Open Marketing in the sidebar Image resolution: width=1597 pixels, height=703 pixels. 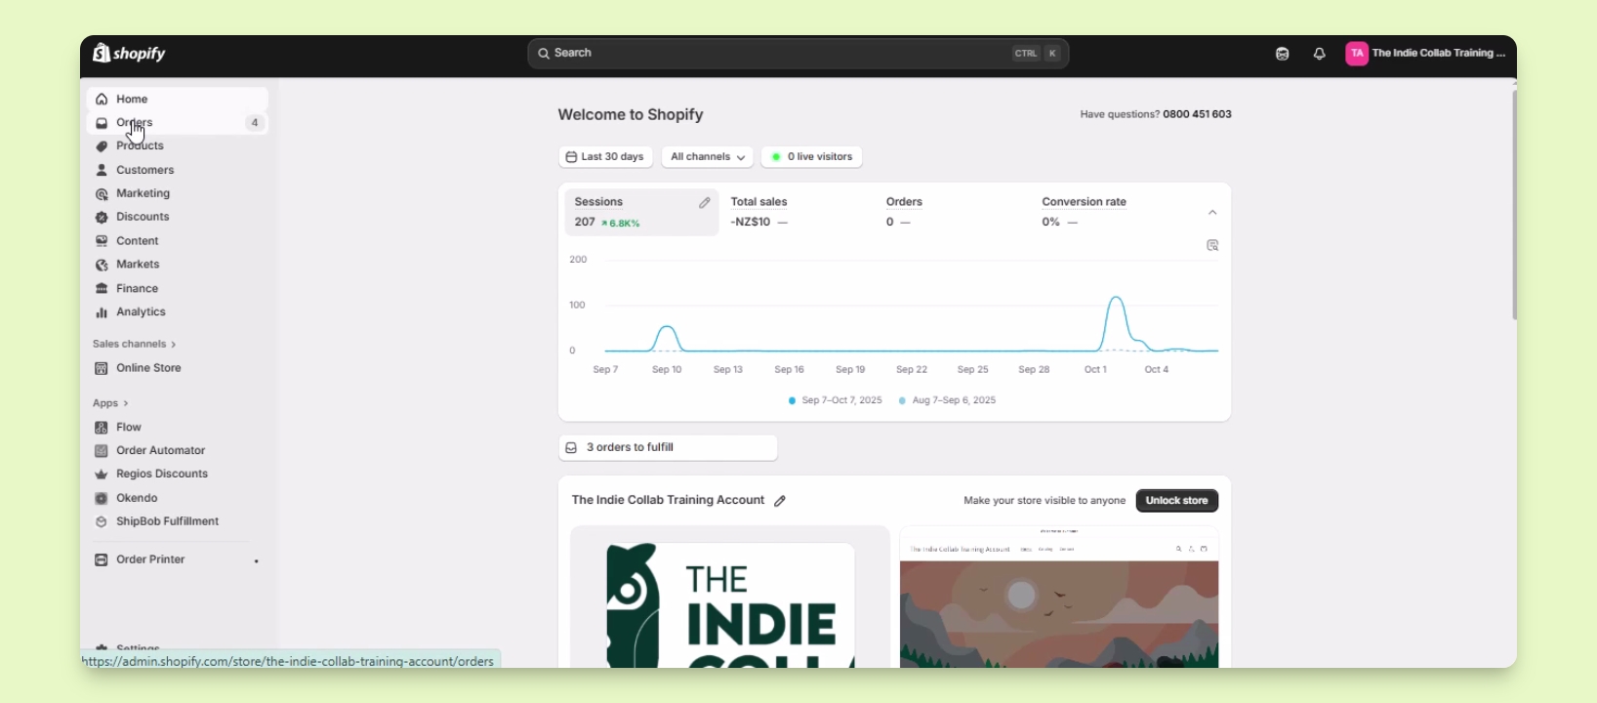point(177,193)
